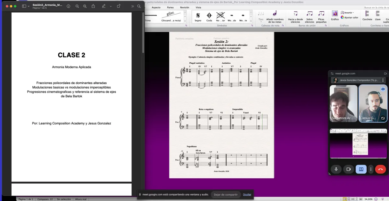This screenshot has width=389, height=201.
Task: Add a Corchete bracket
Action: [367, 16]
